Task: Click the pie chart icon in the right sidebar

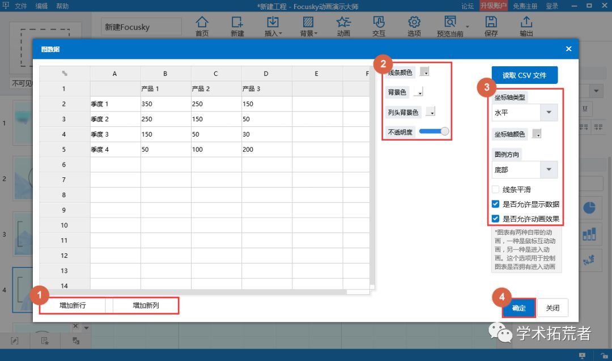Action: pos(589,208)
